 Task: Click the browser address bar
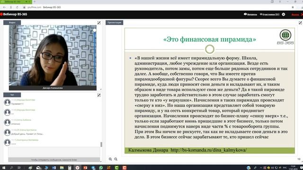[x=155, y=8]
